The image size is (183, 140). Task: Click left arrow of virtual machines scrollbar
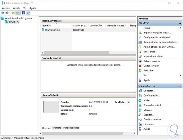[42, 53]
